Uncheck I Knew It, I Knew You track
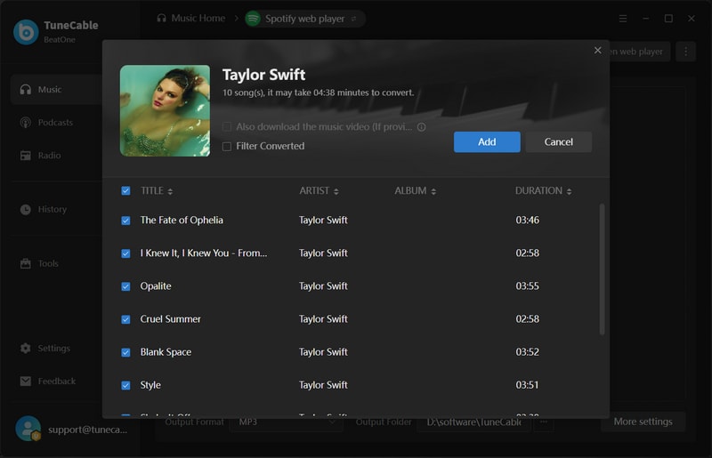Image resolution: width=712 pixels, height=458 pixels. (x=125, y=253)
